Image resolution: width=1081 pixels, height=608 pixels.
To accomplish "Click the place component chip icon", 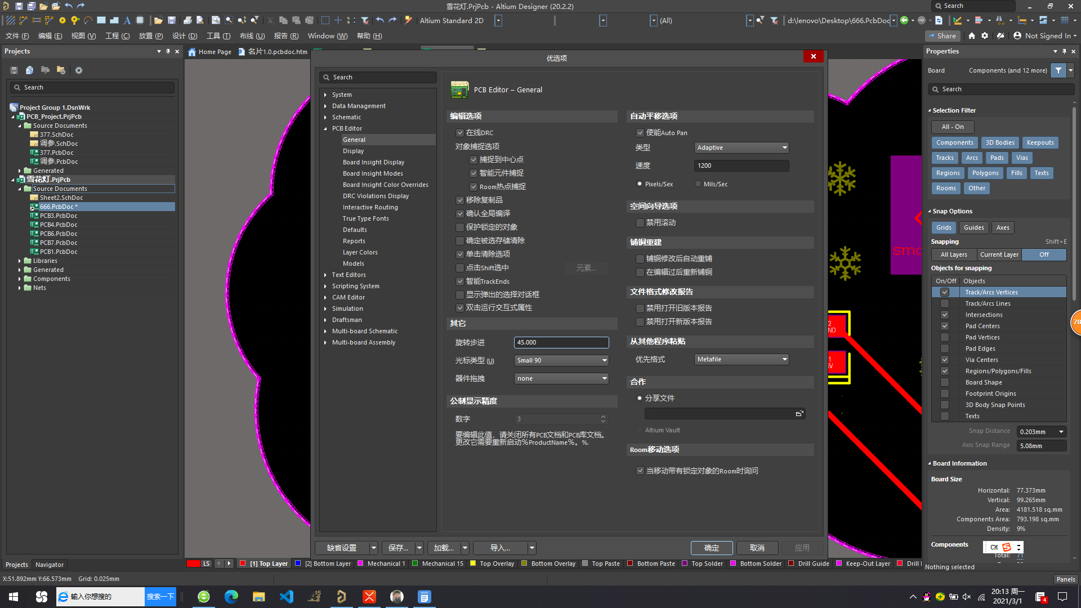I will point(140,20).
